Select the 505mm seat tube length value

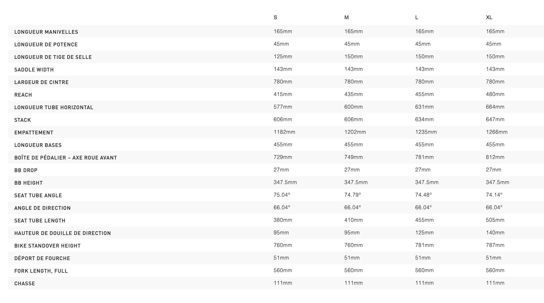(x=495, y=220)
